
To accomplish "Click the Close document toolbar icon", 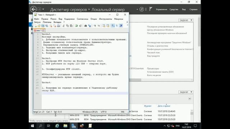I will [51, 26].
